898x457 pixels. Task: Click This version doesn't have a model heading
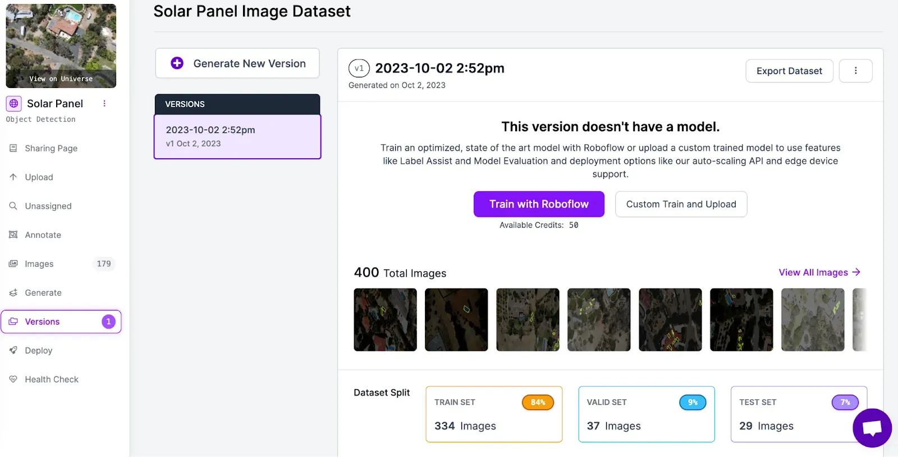[x=611, y=127]
